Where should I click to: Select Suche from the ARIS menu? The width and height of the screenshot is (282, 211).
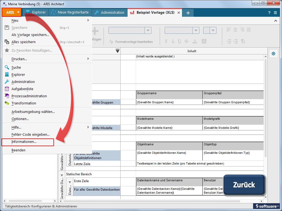point(47,68)
